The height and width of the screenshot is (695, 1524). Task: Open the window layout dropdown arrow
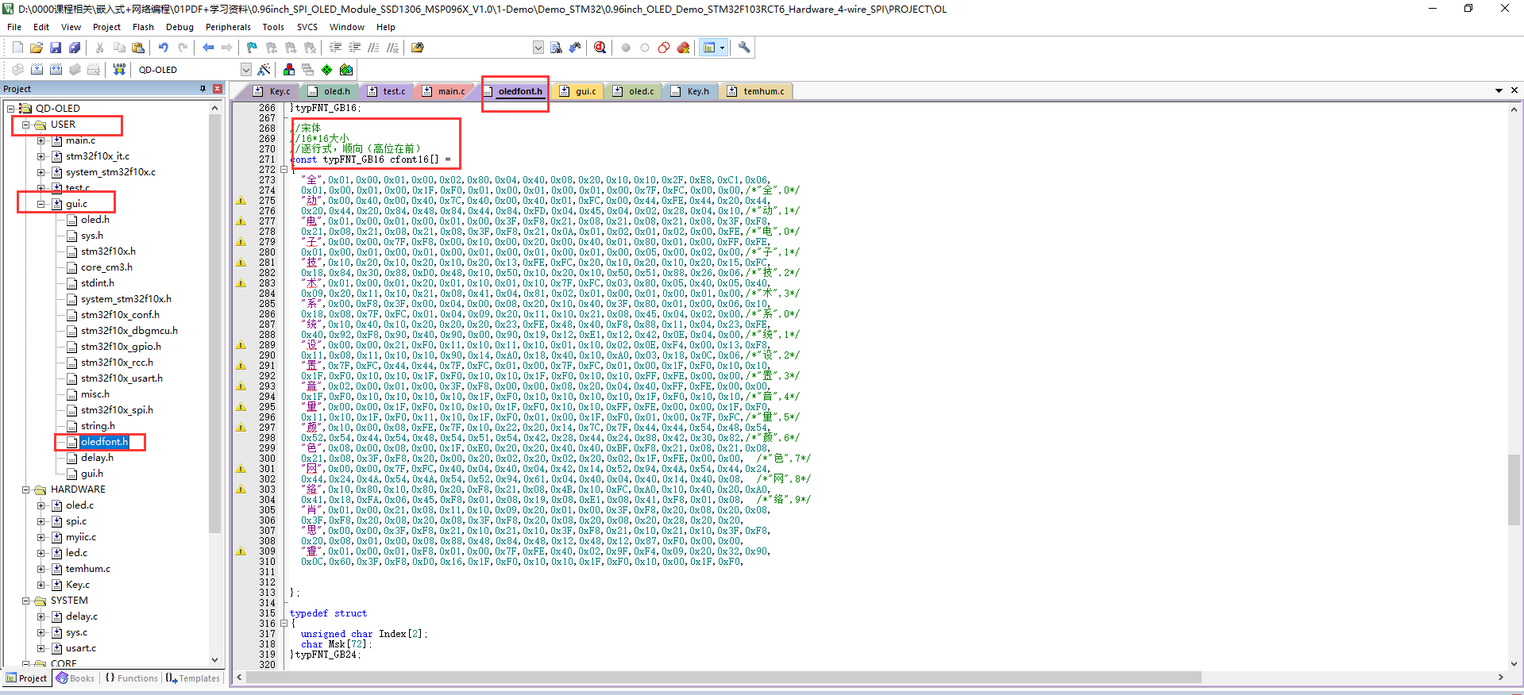[x=722, y=48]
